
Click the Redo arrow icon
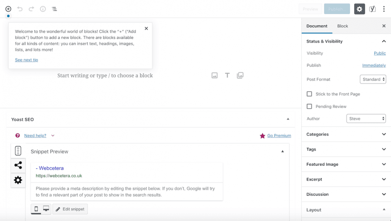31,9
